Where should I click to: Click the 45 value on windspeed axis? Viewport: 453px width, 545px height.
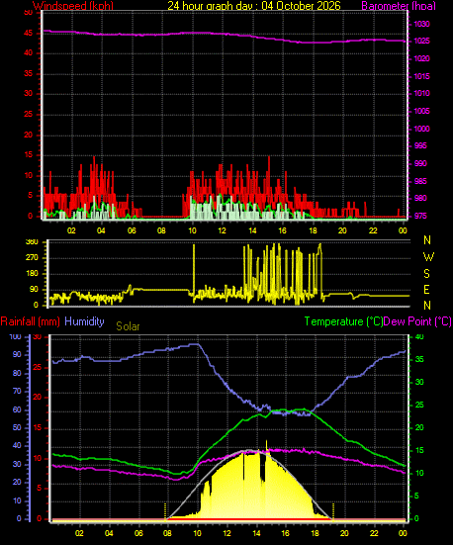pyautogui.click(x=28, y=34)
